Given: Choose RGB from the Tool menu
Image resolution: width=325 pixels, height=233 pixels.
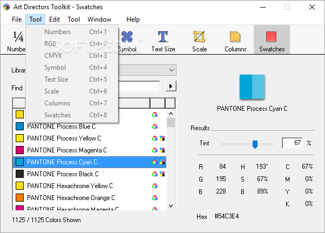Looking at the screenshot, I should (72, 44).
